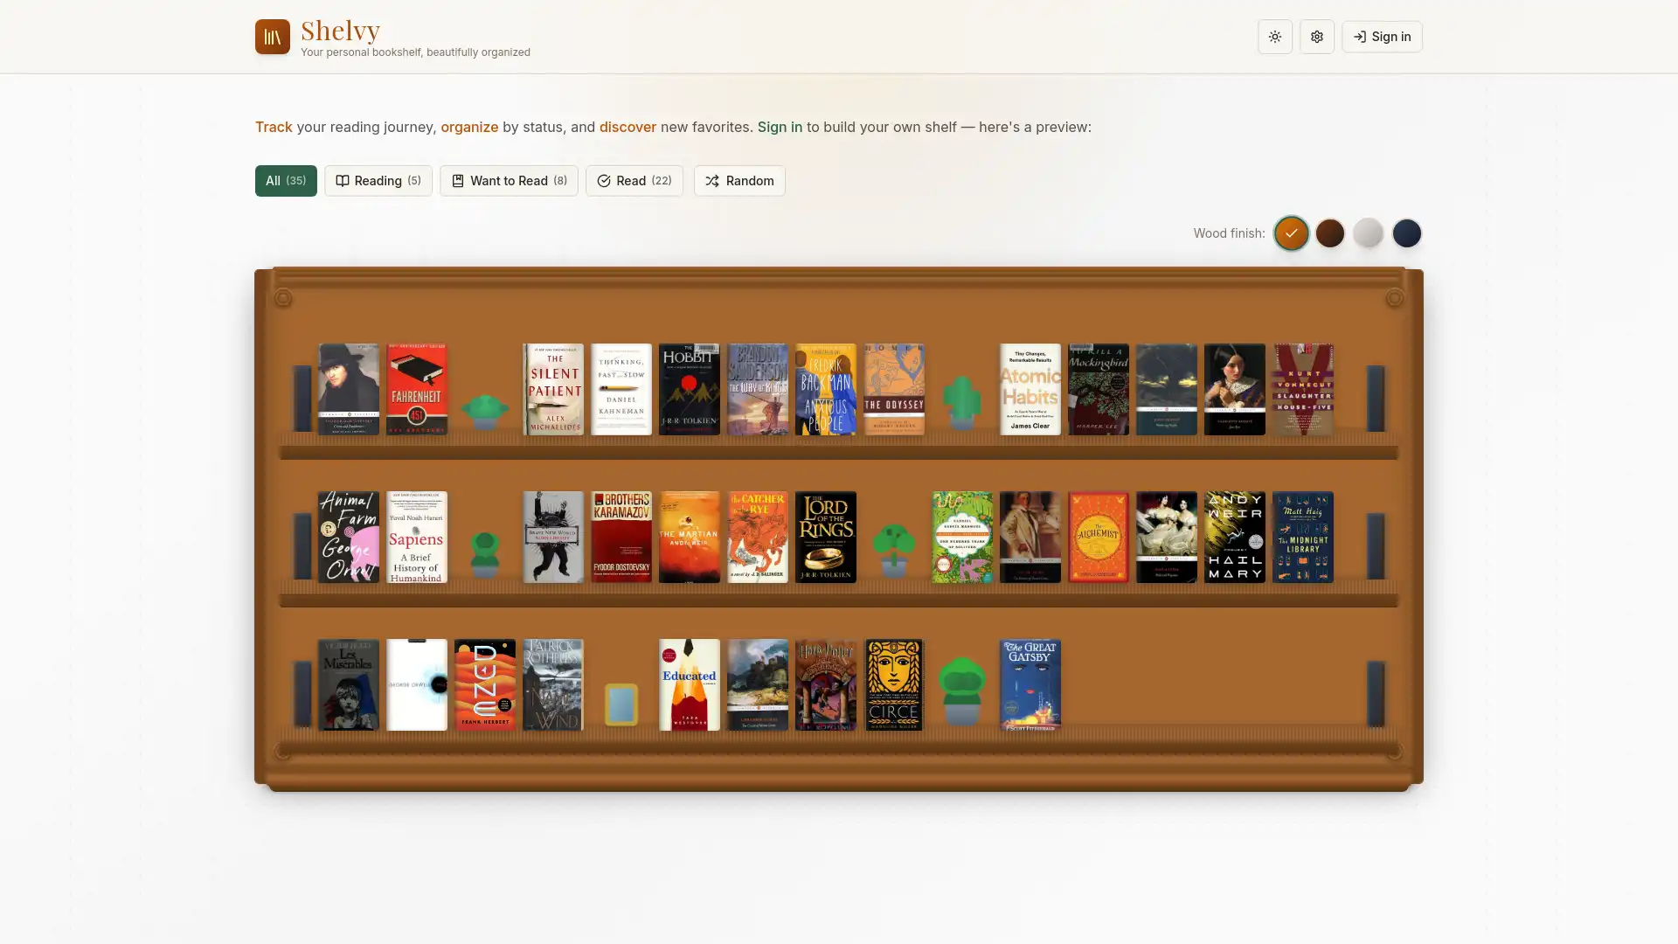The width and height of the screenshot is (1678, 944).
Task: Toggle the light/dark theme sun icon
Action: point(1274,37)
